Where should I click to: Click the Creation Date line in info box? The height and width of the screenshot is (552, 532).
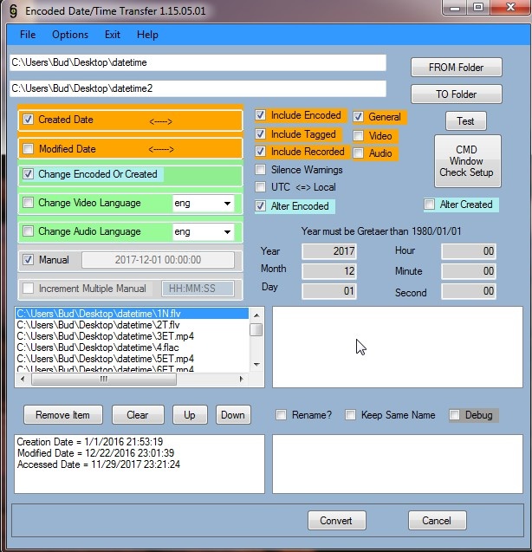point(90,441)
